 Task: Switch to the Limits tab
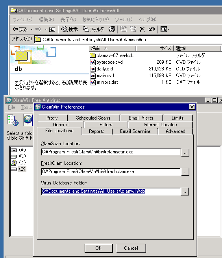pos(178,118)
